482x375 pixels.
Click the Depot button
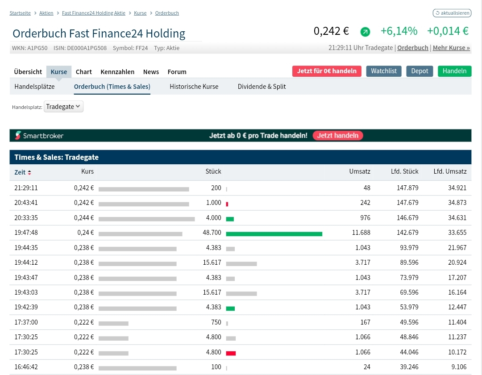(x=420, y=71)
